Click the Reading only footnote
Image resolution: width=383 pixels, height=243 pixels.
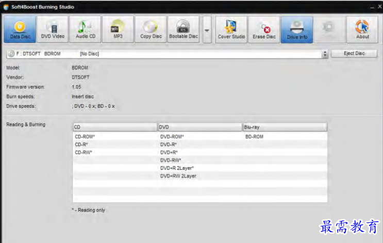click(88, 210)
